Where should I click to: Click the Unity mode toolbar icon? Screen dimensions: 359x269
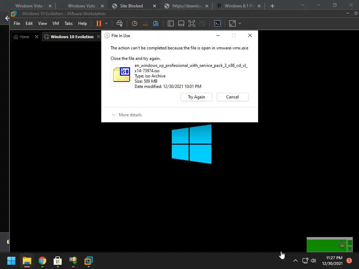[x=202, y=23]
